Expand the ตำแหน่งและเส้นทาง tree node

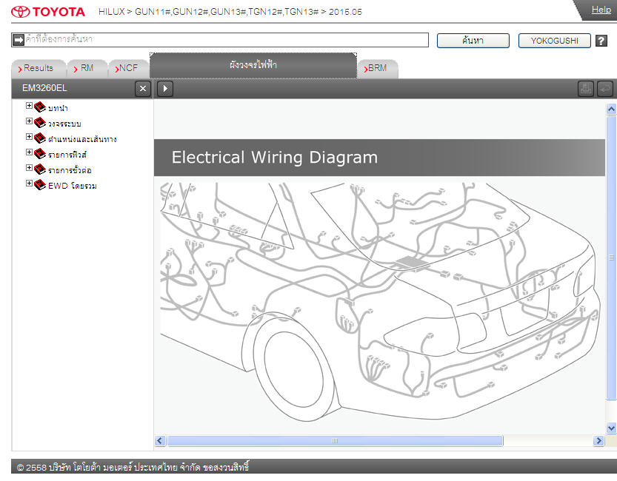tap(30, 138)
